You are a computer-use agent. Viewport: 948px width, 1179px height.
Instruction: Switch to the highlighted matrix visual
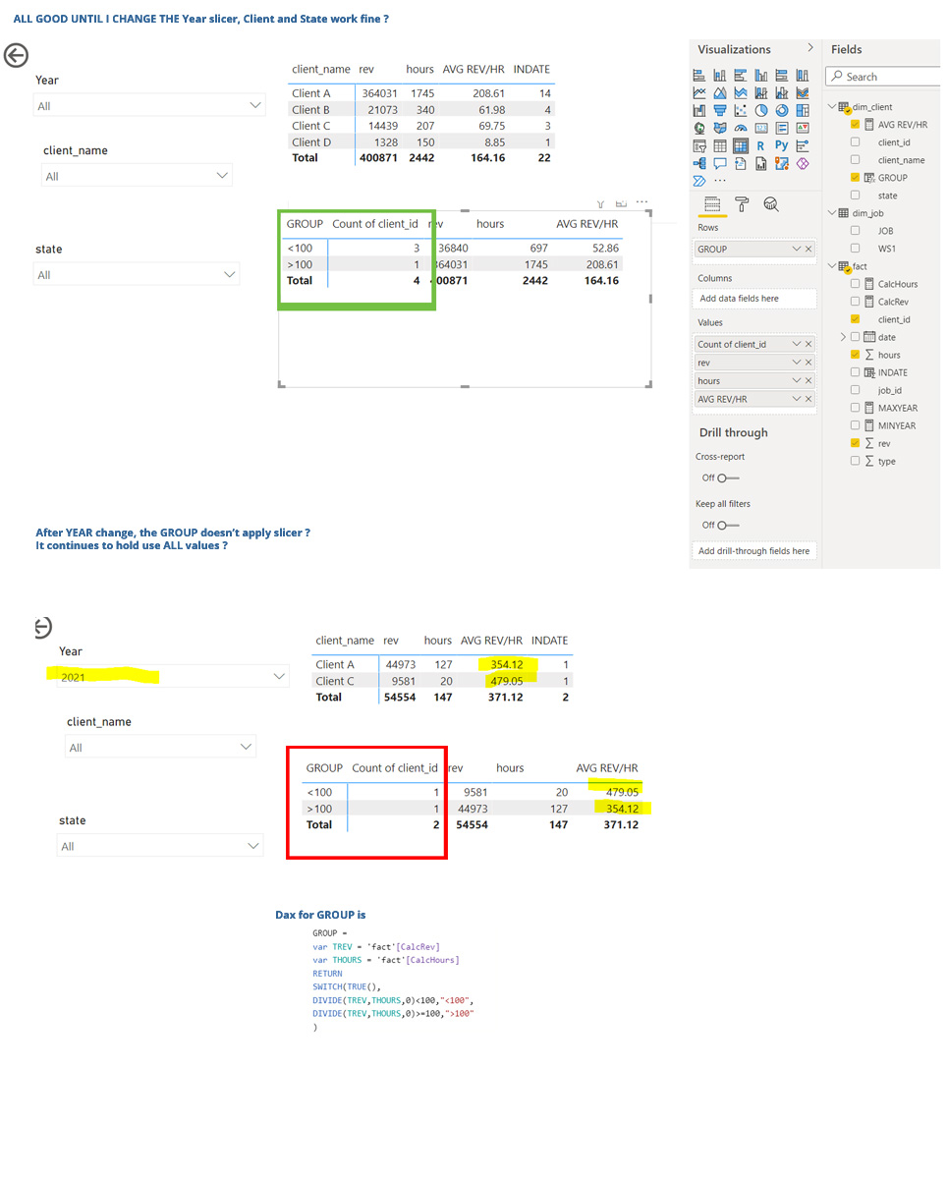point(741,145)
